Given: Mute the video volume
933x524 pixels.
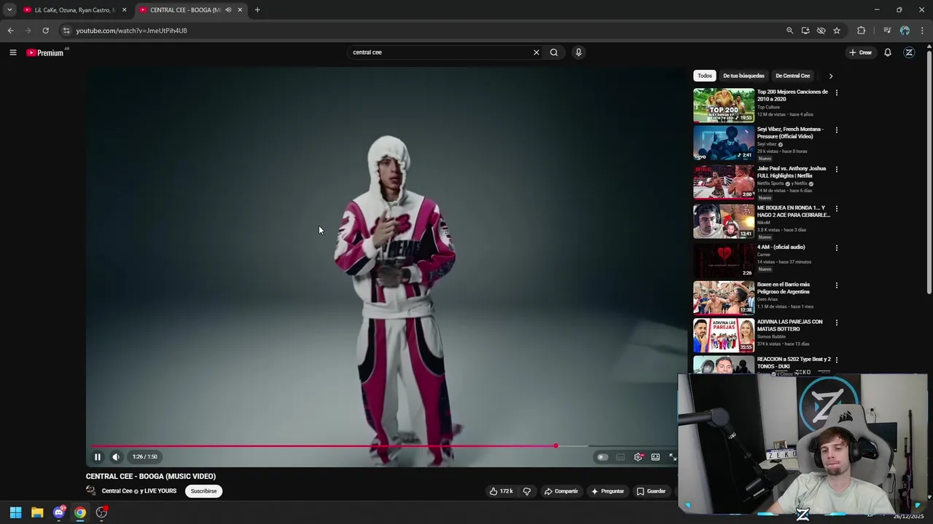Looking at the screenshot, I should pyautogui.click(x=116, y=457).
